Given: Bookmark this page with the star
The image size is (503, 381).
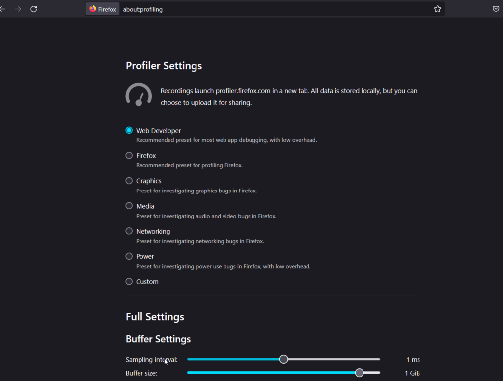Looking at the screenshot, I should [x=437, y=9].
